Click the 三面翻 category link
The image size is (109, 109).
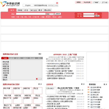pyautogui.click(x=5, y=75)
